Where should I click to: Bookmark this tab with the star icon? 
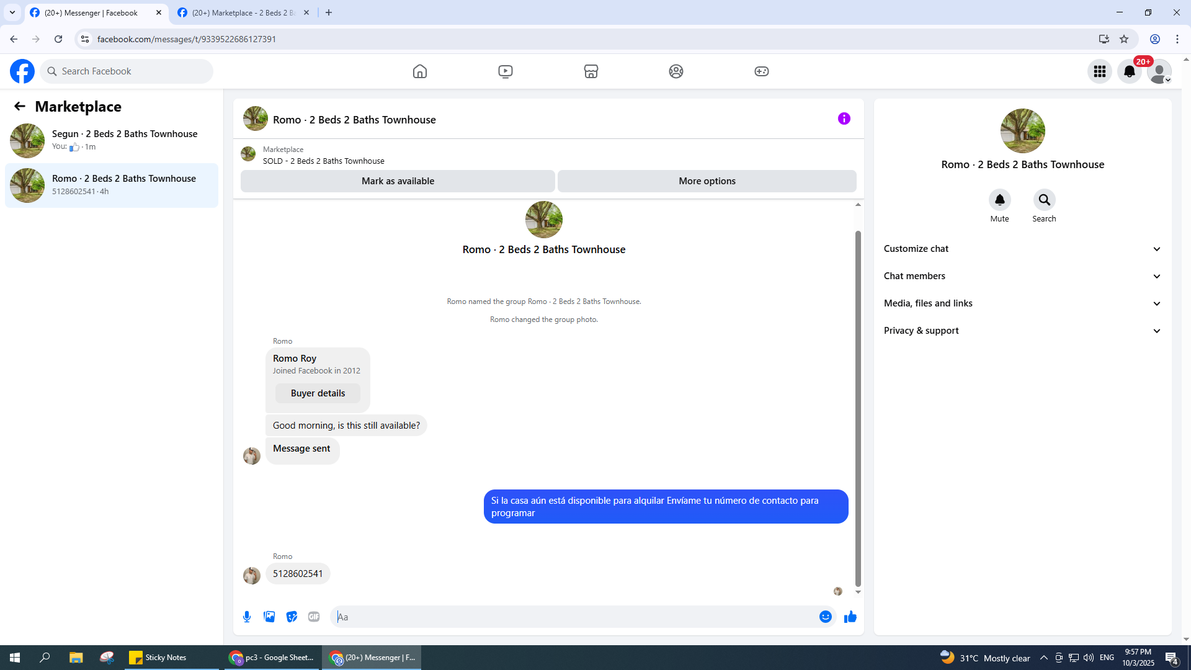pos(1124,39)
